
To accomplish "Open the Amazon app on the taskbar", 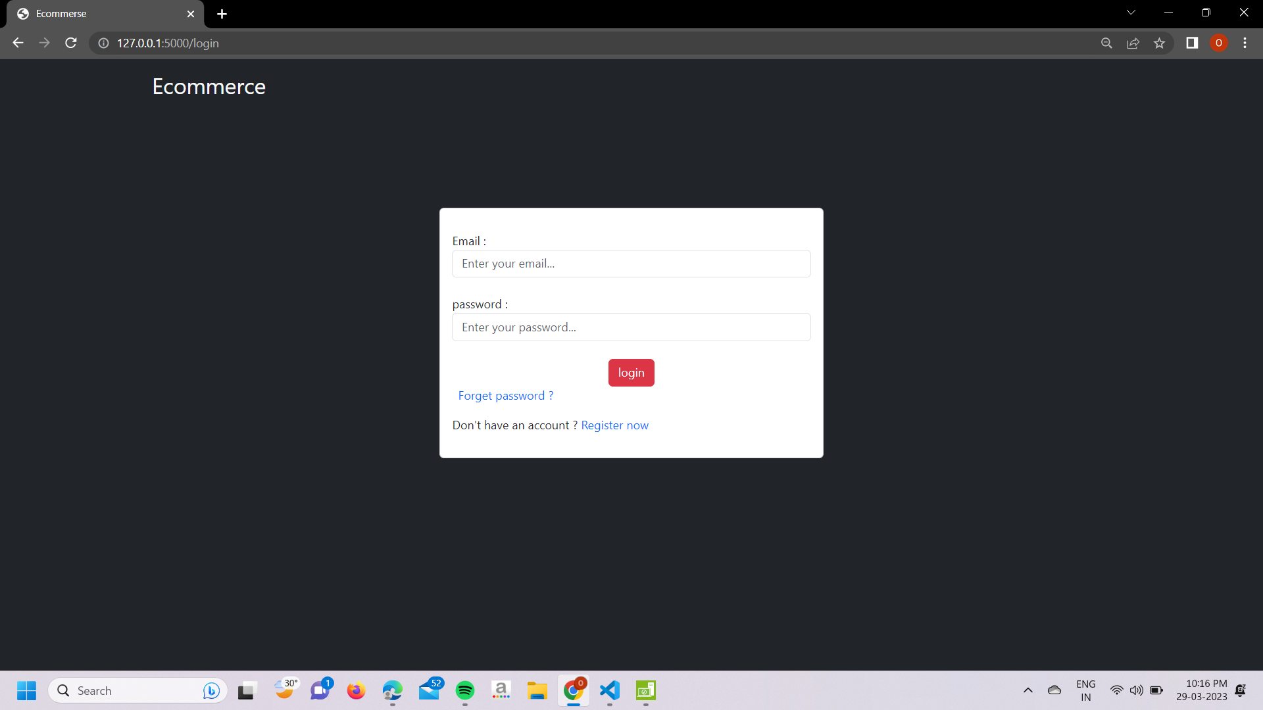I will 501,690.
